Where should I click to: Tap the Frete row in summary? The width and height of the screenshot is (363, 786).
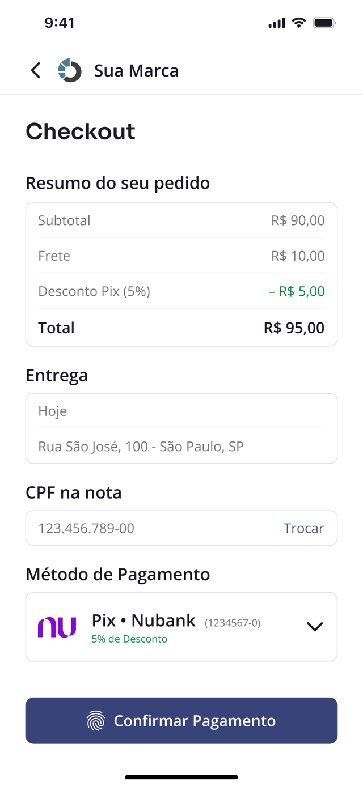point(181,256)
